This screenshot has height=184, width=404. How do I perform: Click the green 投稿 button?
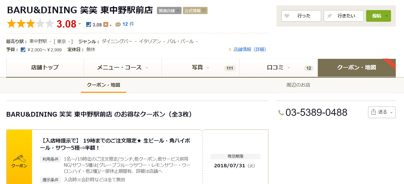click(378, 16)
